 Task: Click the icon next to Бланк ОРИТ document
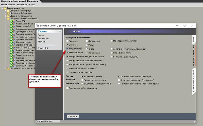pyautogui.click(x=14, y=21)
